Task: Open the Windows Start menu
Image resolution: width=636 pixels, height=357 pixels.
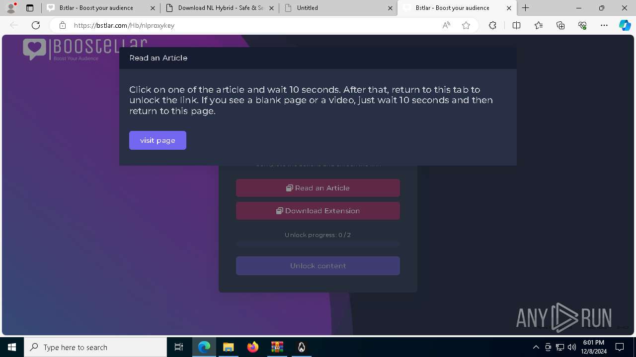Action: pos(12,347)
